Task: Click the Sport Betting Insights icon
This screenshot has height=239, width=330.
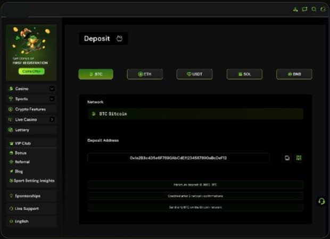Action: (11, 181)
